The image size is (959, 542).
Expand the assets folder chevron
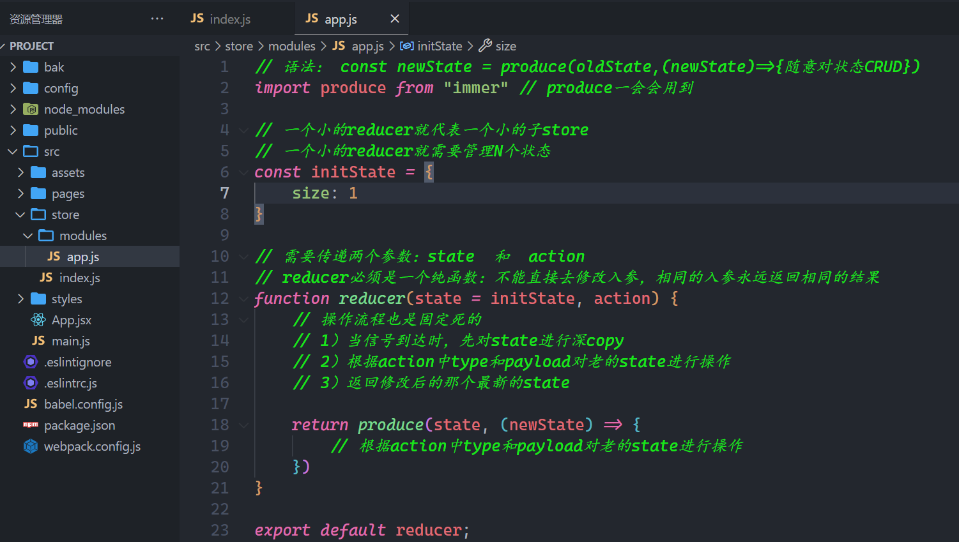click(20, 172)
